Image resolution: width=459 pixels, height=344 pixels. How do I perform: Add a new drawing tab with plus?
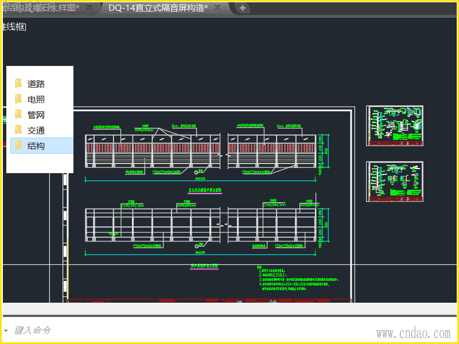coord(242,8)
